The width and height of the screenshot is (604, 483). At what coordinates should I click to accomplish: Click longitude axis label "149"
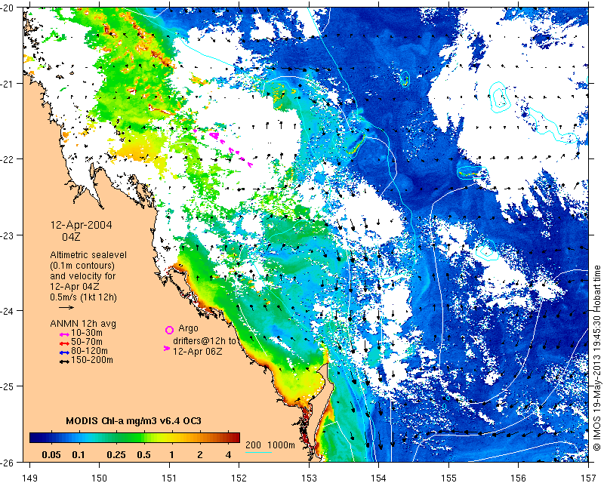pos(29,478)
